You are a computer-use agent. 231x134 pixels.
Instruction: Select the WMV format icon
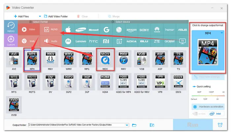point(69,59)
